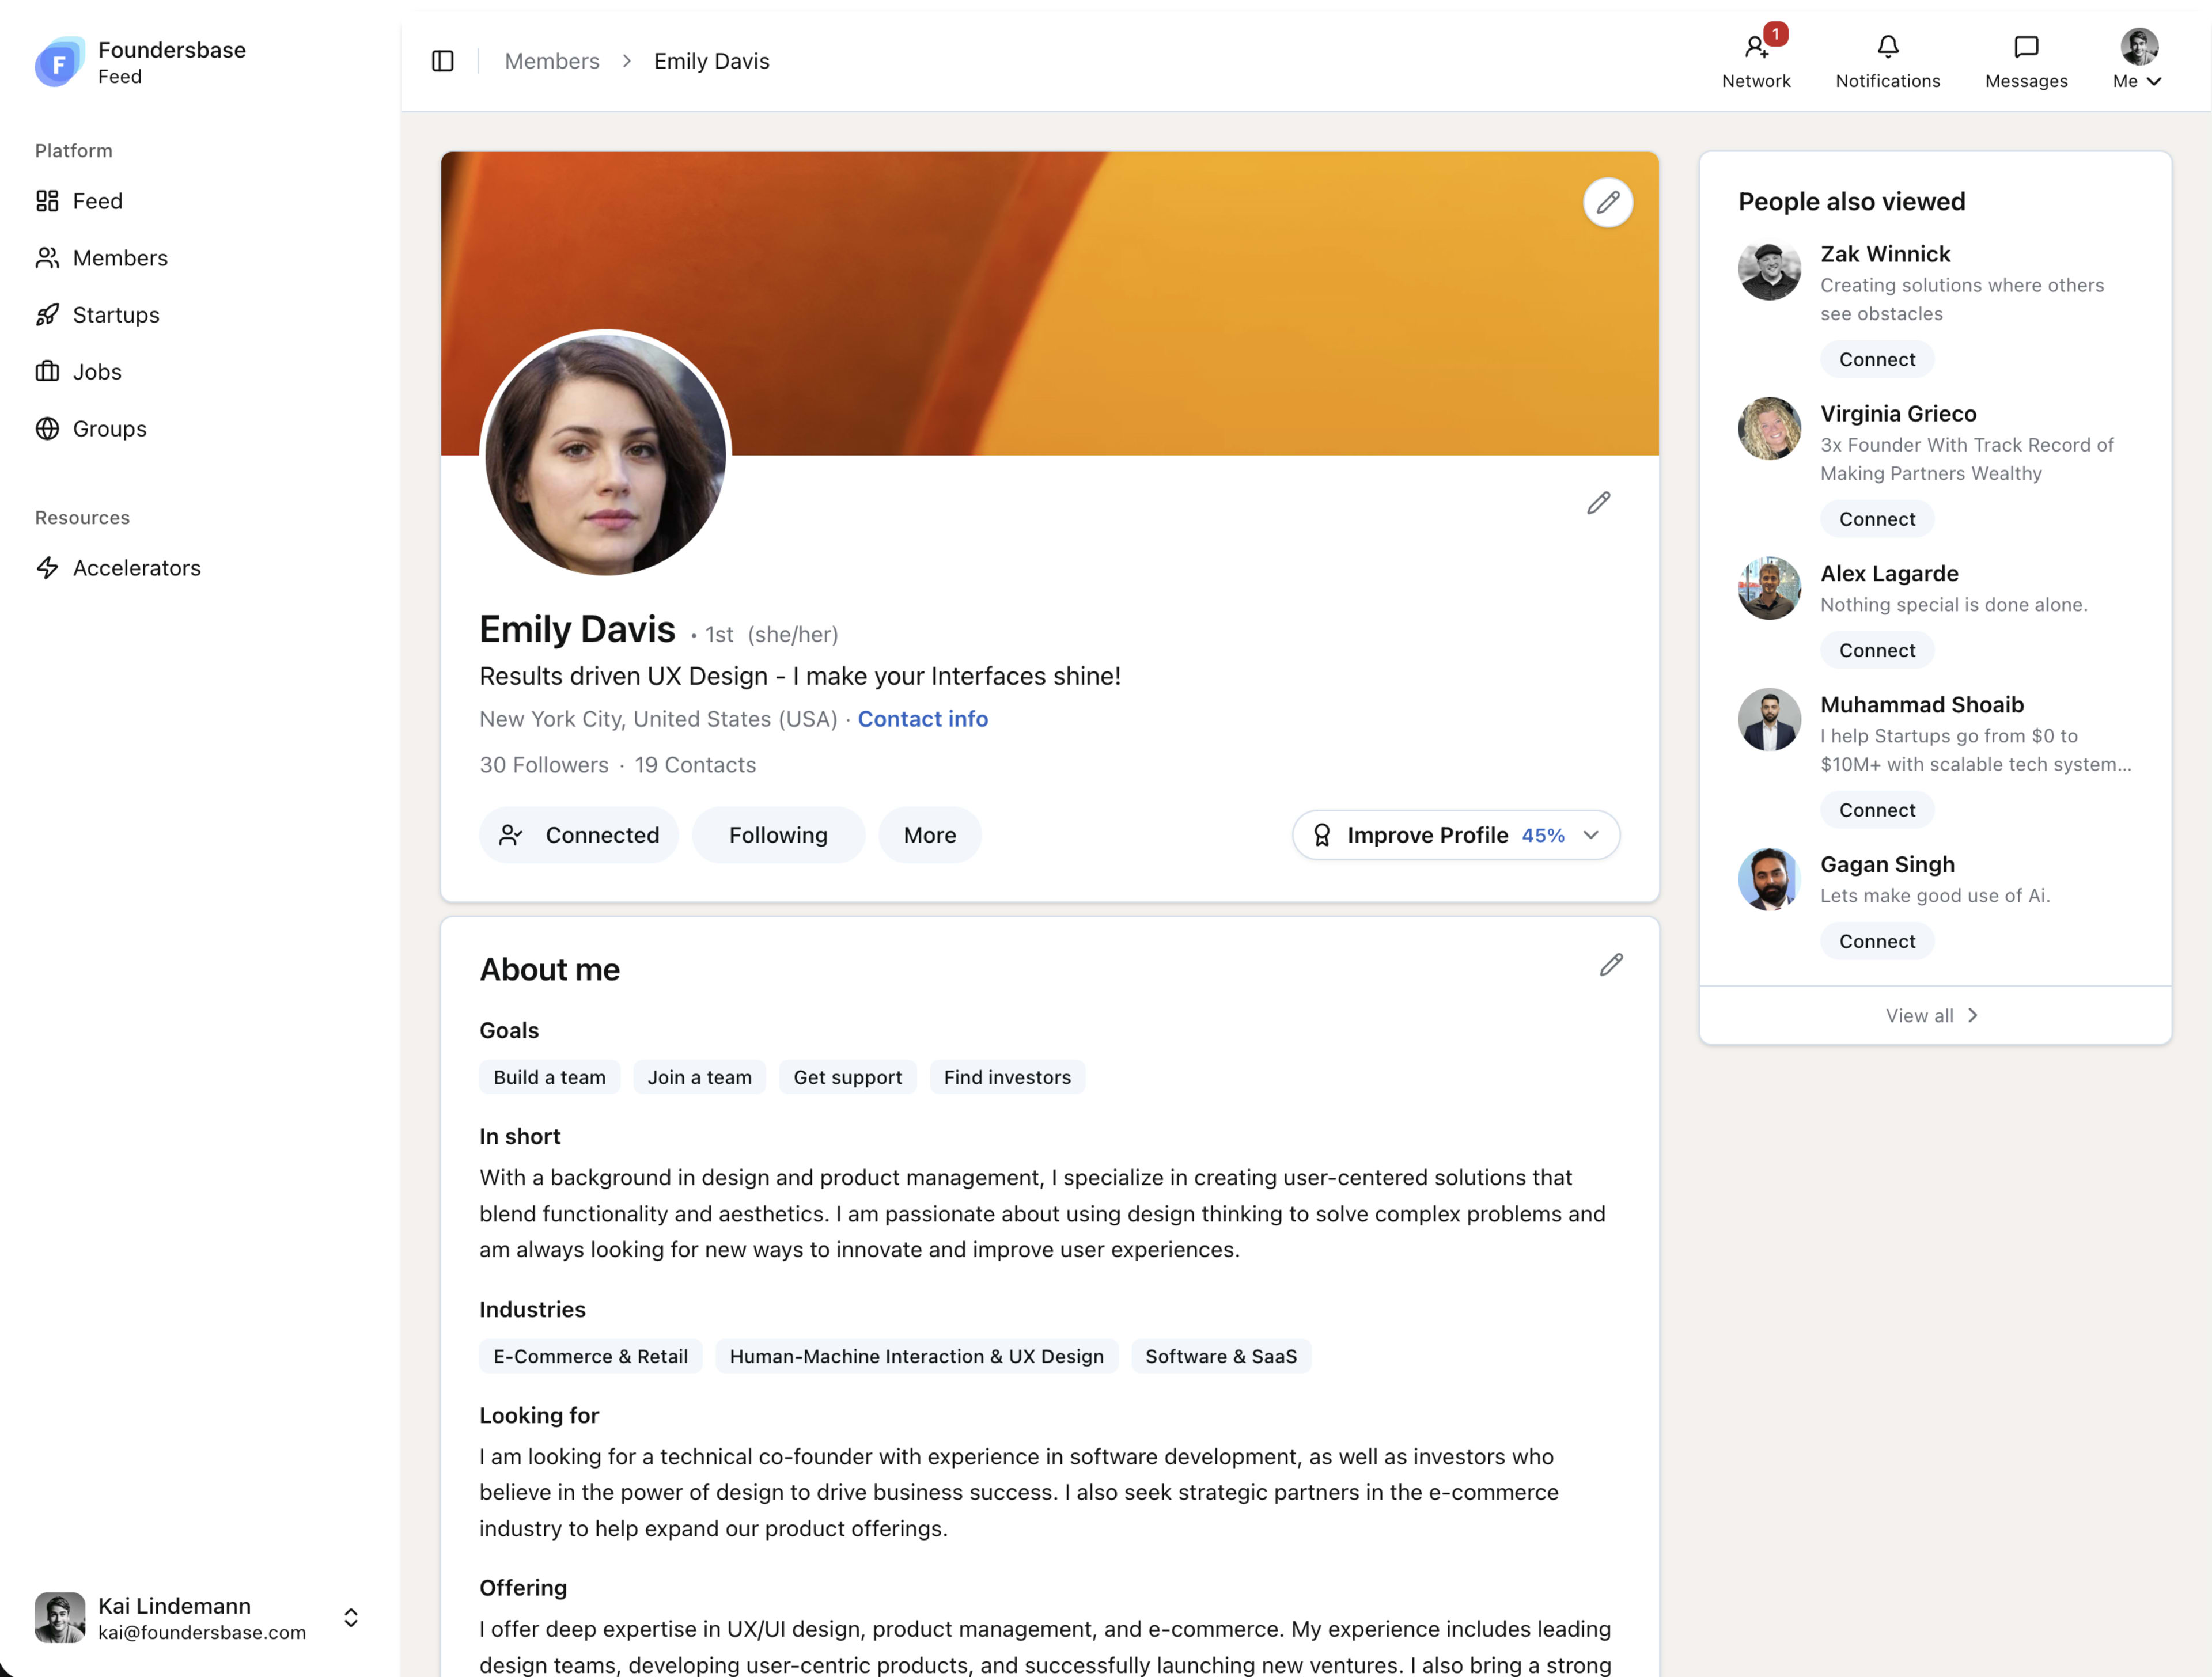Screen dimensions: 2212x1677
Task: Open Zak Winnick's name link
Action: (1885, 254)
